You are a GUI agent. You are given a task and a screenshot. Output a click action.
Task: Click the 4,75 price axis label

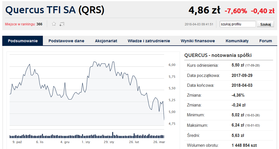[172, 124]
